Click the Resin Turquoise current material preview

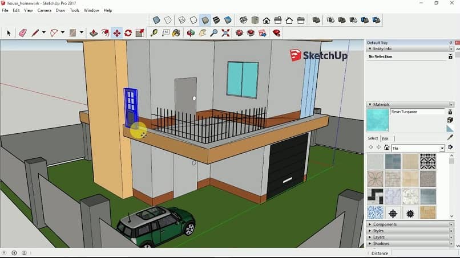click(378, 120)
